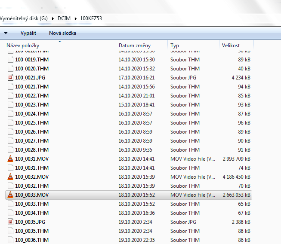Select file name 100_0033.MOV
This screenshot has width=281, height=244.
point(32,195)
